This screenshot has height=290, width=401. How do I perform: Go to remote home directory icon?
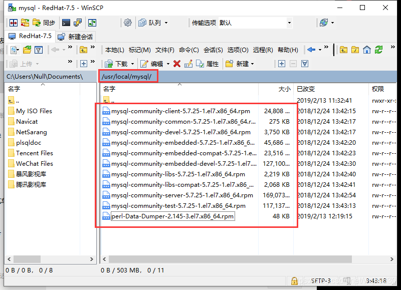click(367, 50)
